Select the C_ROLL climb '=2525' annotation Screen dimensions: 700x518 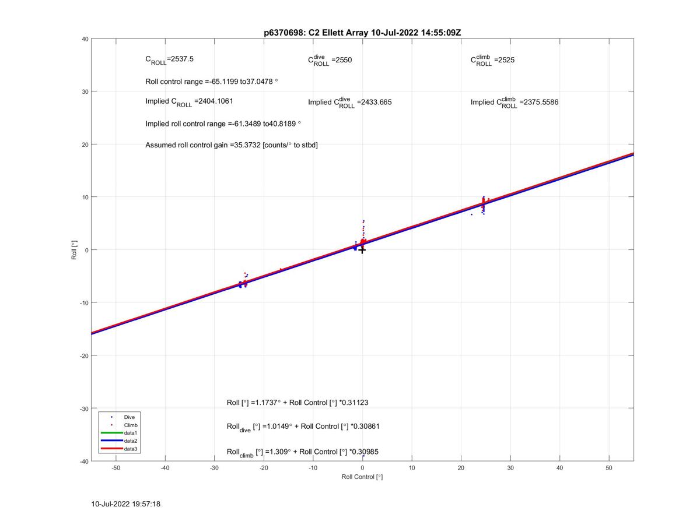(492, 59)
